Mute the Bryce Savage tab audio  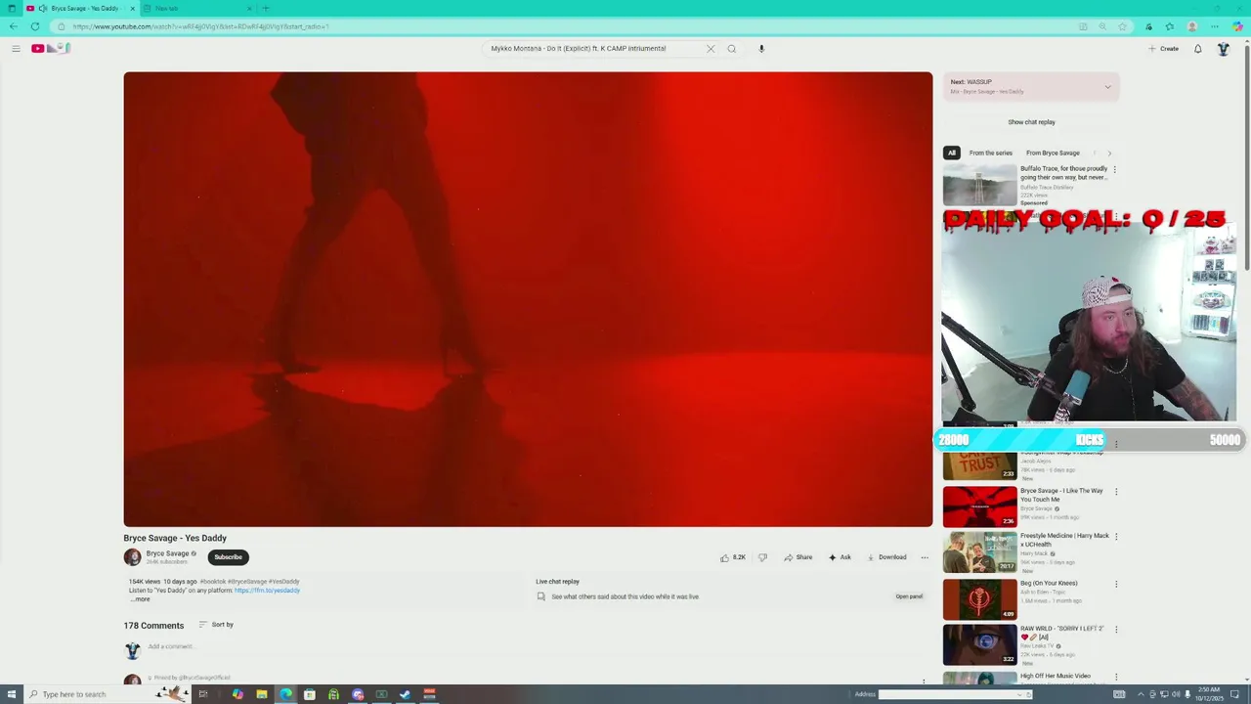42,8
